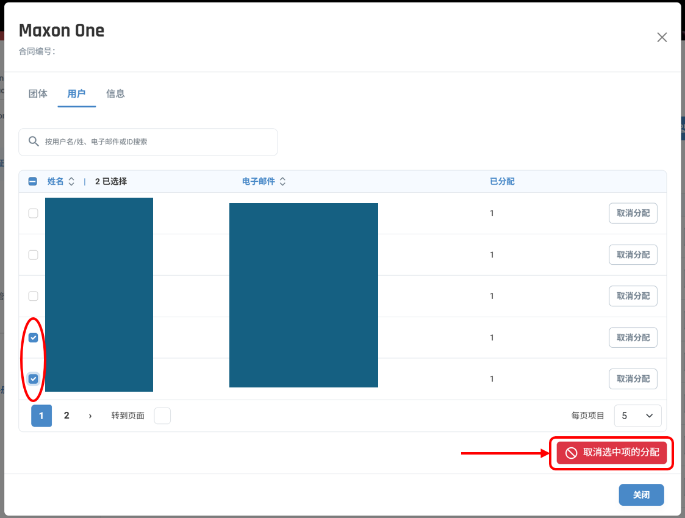685x518 pixels.
Task: Focus the 转到页面 input box
Action: (x=162, y=415)
